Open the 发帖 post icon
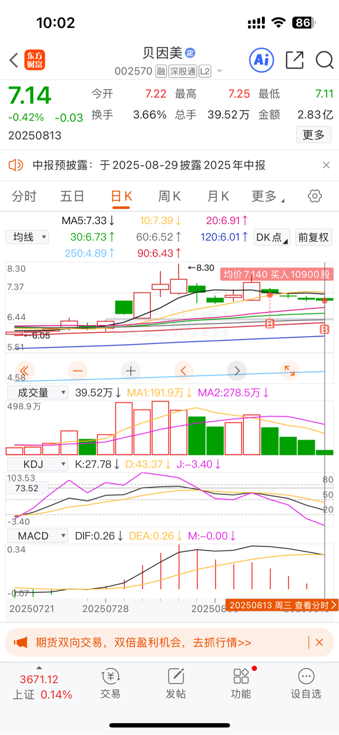Image resolution: width=339 pixels, height=735 pixels. (x=176, y=683)
